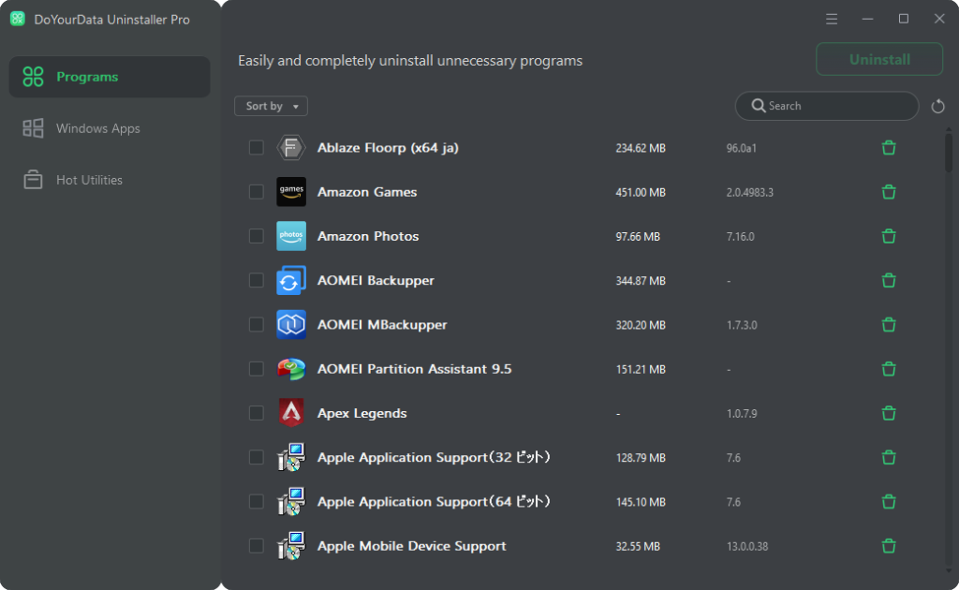Open the Sort by dropdown
The height and width of the screenshot is (590, 959).
(x=271, y=106)
